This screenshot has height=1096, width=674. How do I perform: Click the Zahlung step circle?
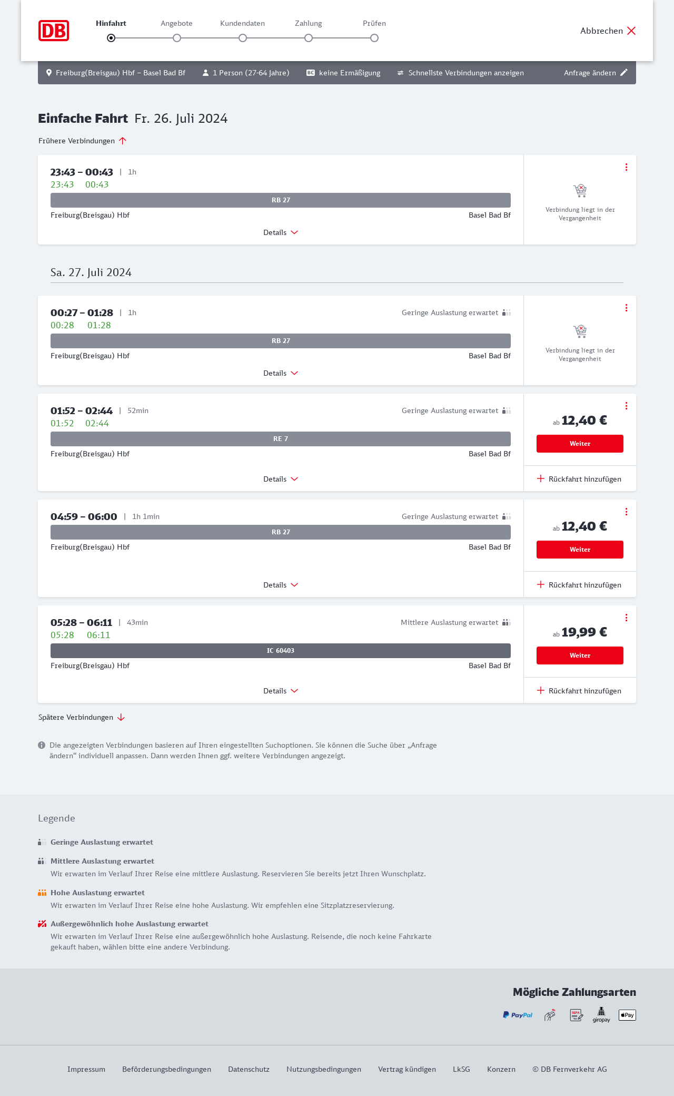[309, 38]
